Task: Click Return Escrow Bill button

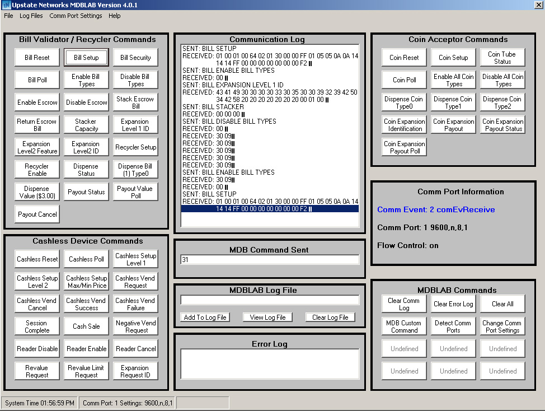Action: point(37,125)
